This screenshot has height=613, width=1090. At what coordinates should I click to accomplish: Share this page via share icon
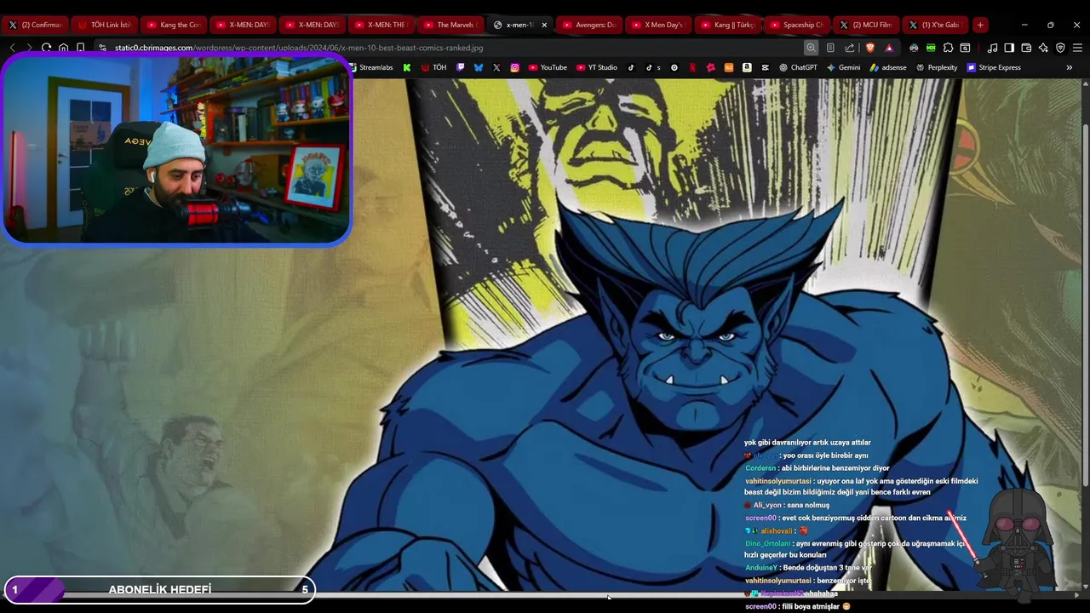tap(850, 48)
